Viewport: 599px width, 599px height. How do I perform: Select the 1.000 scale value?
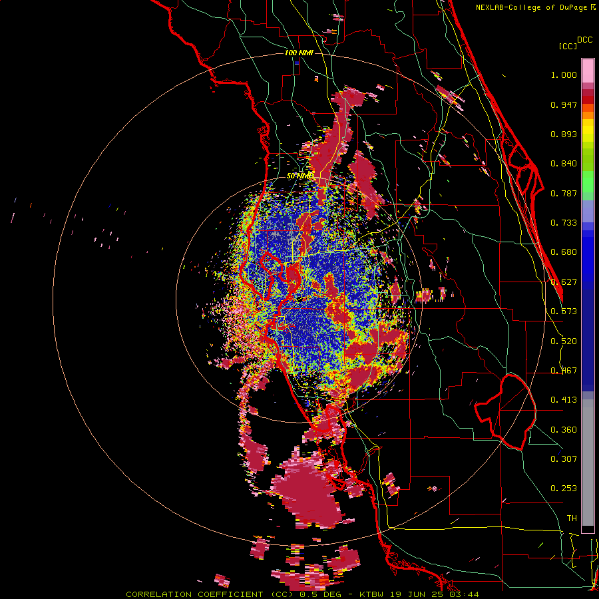(x=564, y=75)
